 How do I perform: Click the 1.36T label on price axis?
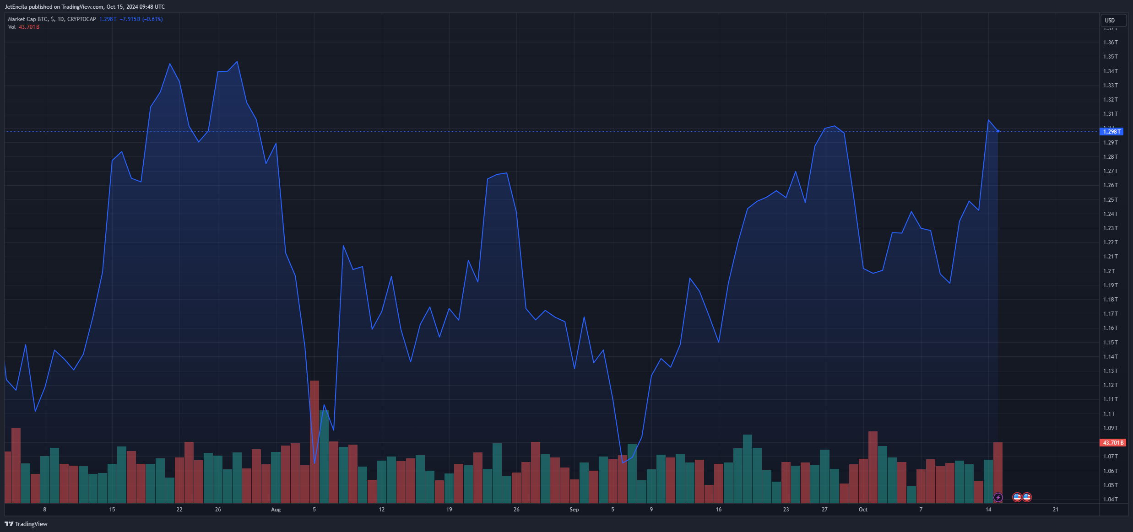tap(1110, 43)
